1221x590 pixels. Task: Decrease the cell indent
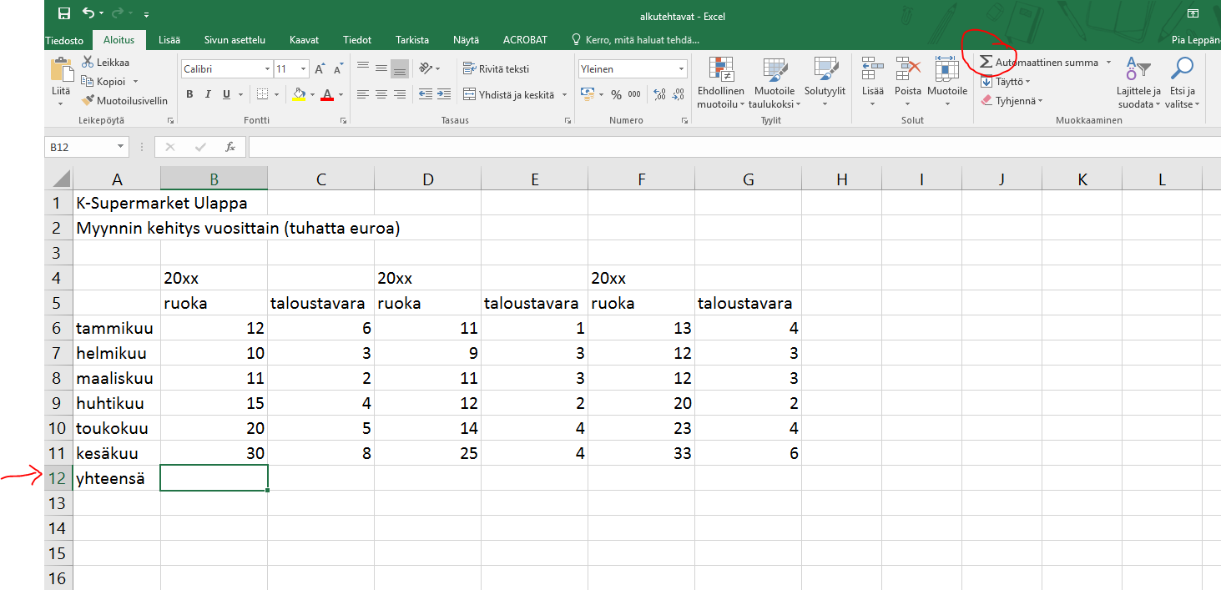coord(425,94)
